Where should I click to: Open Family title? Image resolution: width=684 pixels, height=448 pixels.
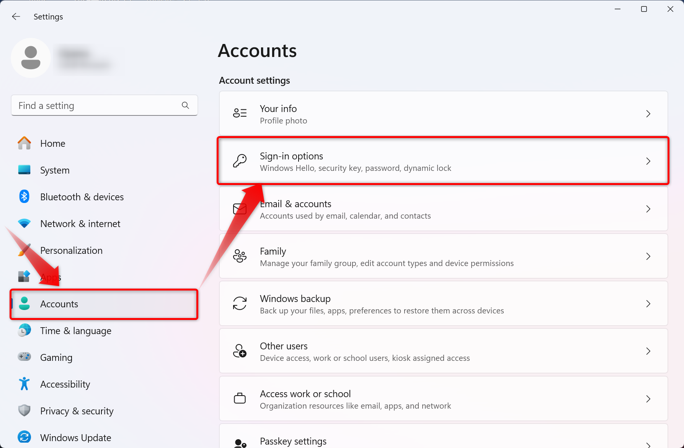click(x=273, y=252)
